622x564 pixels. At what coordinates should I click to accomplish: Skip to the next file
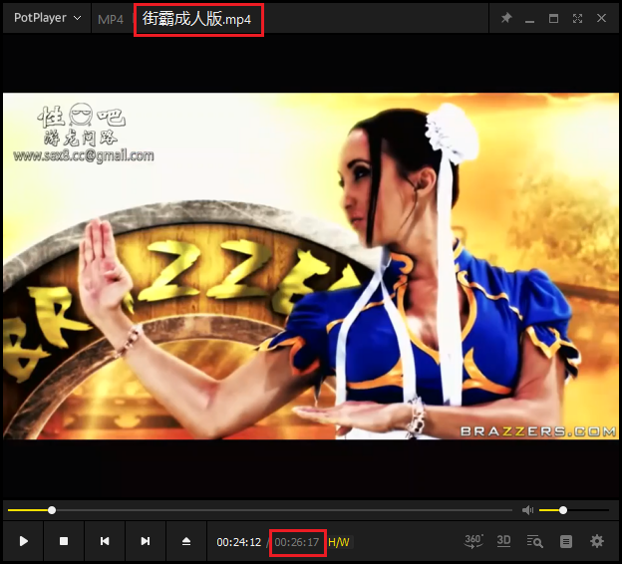click(146, 541)
